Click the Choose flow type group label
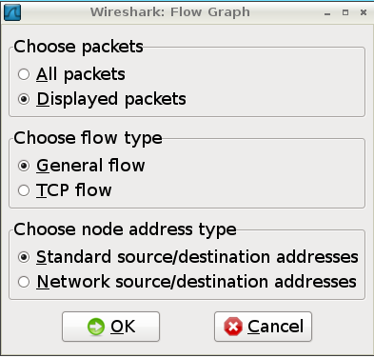This screenshot has width=374, height=358. (x=88, y=138)
